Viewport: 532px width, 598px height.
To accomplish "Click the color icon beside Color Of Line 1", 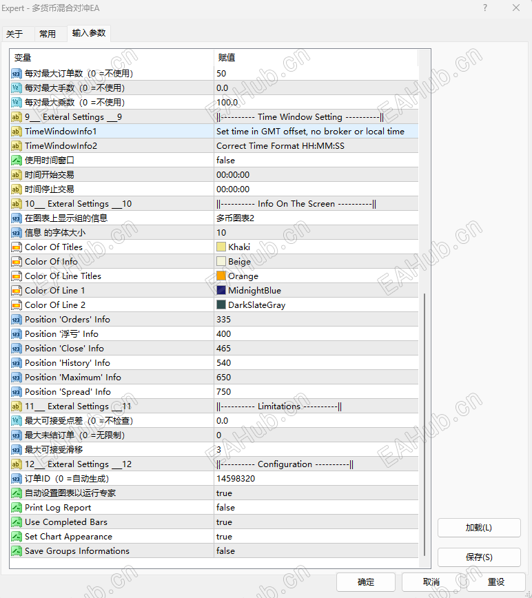I will click(16, 291).
